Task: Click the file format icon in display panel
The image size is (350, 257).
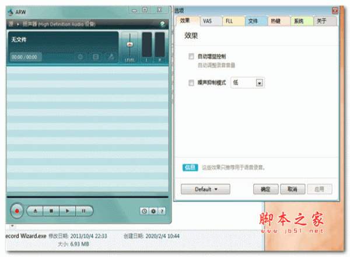Action: click(96, 57)
